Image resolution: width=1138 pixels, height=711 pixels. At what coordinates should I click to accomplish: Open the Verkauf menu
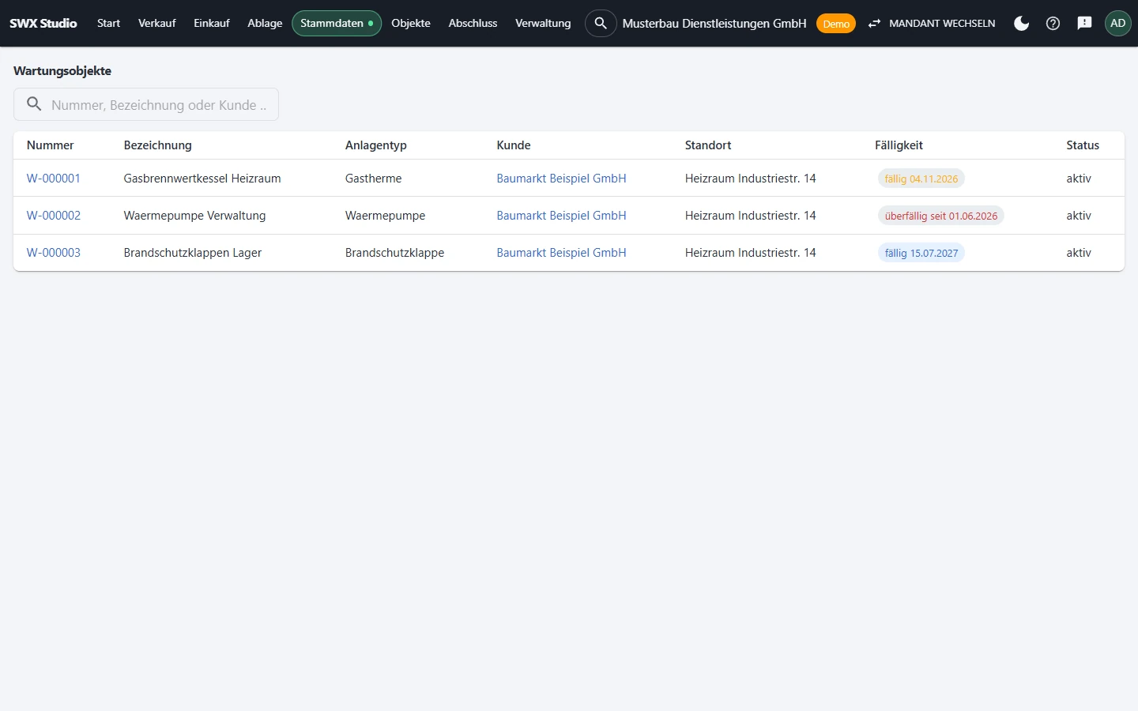click(156, 24)
